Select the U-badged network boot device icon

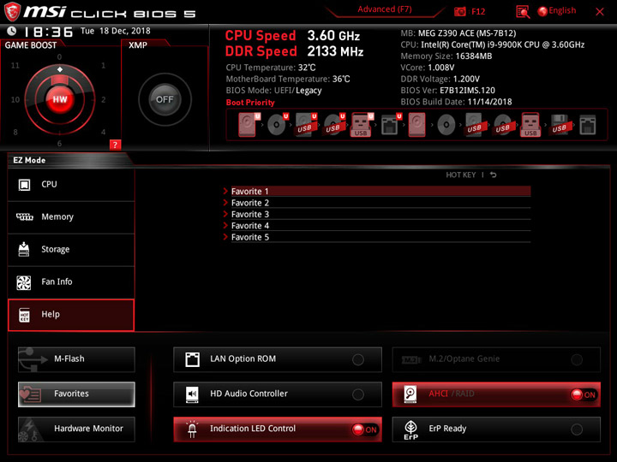391,125
